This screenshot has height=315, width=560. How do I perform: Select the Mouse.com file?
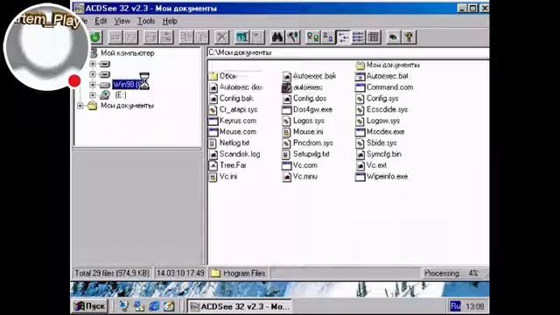(x=233, y=132)
